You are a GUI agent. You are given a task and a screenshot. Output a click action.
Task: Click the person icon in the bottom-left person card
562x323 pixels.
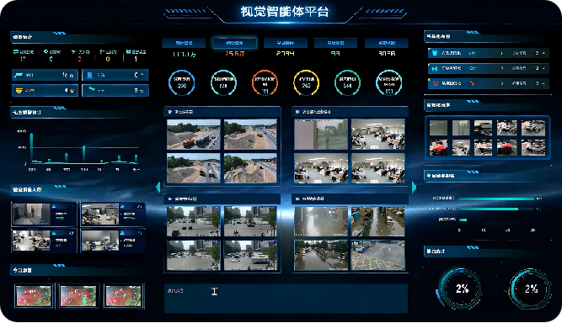point(54,233)
